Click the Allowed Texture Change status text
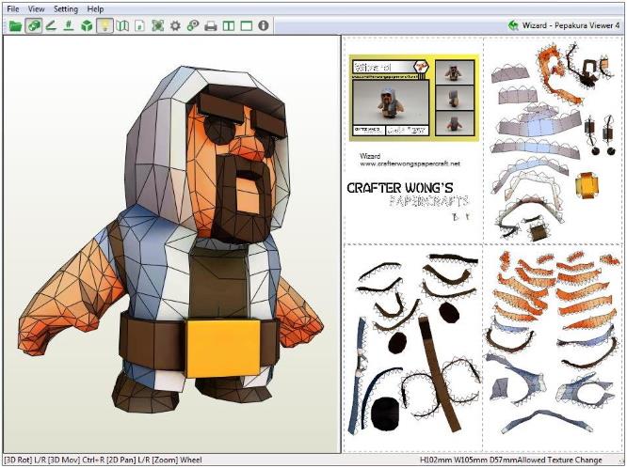The width and height of the screenshot is (627, 468). coord(559,460)
